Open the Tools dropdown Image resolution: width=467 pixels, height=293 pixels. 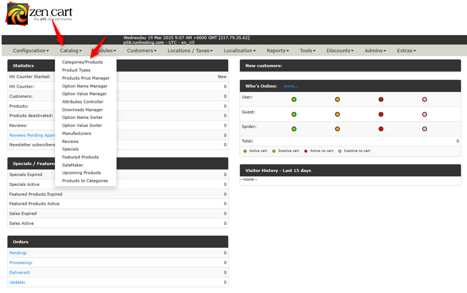pyautogui.click(x=307, y=50)
